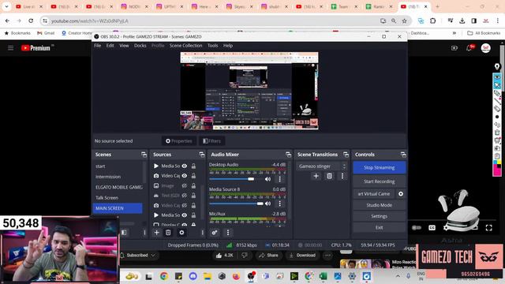Open OBS Scene Collection menu

click(186, 46)
